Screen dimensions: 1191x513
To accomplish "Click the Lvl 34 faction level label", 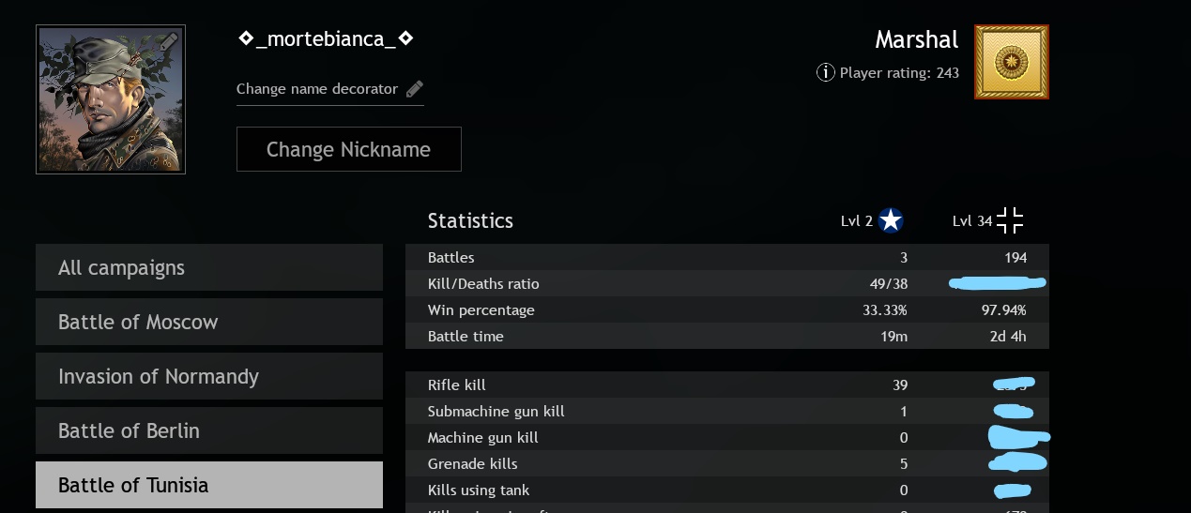I will (x=971, y=221).
